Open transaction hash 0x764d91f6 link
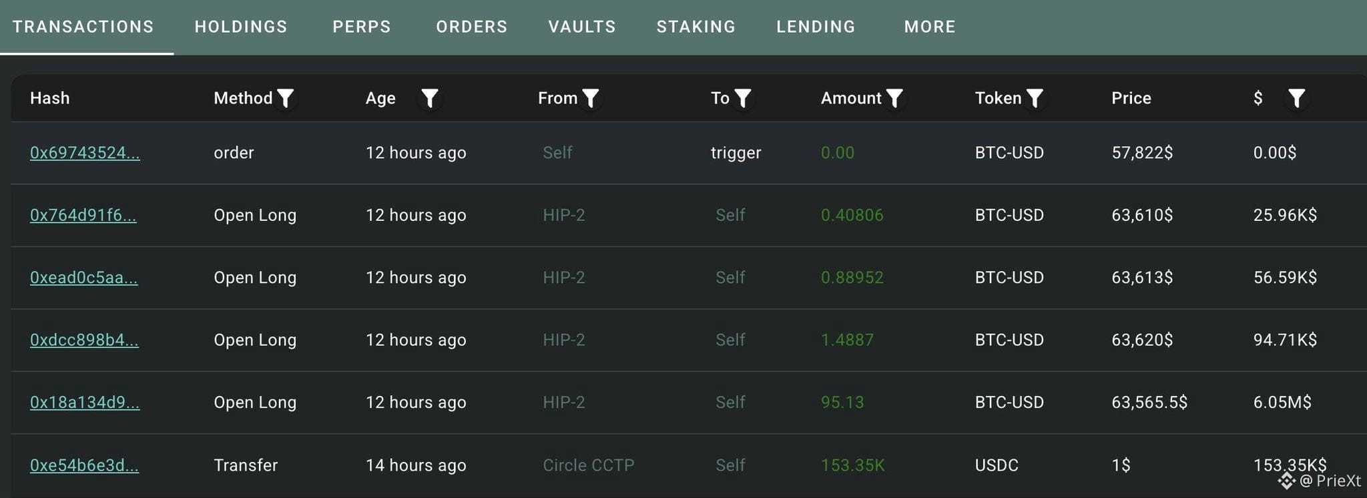The image size is (1367, 498). pos(83,215)
